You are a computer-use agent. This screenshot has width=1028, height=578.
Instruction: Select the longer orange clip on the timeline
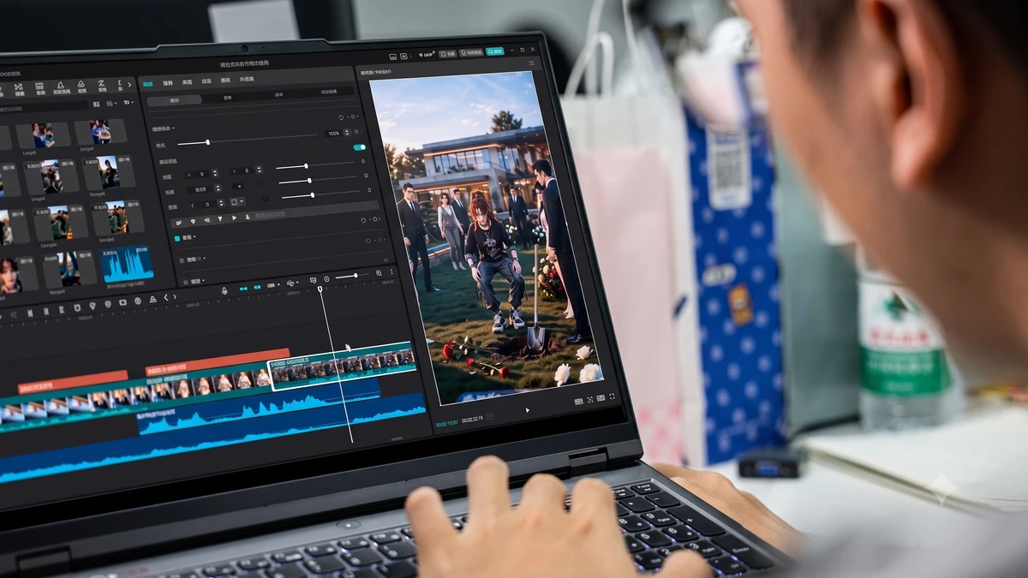point(218,361)
